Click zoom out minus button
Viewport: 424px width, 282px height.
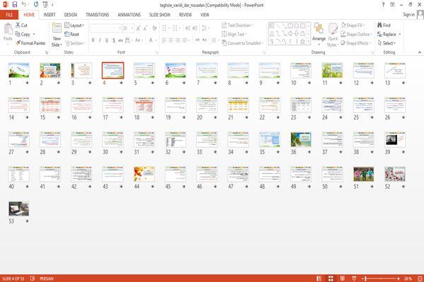click(363, 278)
